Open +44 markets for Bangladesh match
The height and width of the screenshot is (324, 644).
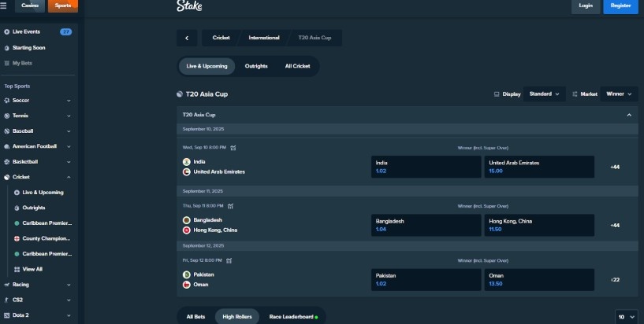[x=615, y=226]
